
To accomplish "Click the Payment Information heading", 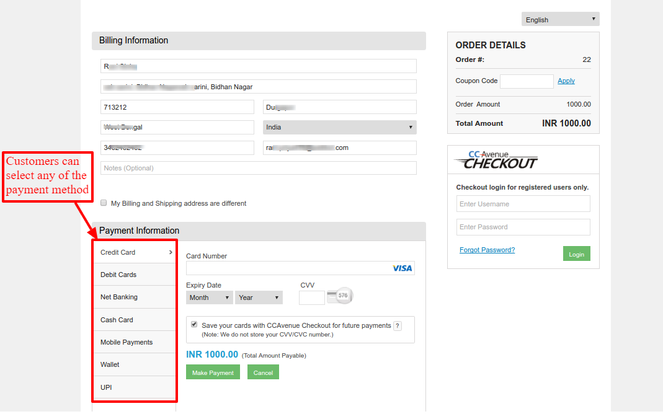I will coord(139,230).
